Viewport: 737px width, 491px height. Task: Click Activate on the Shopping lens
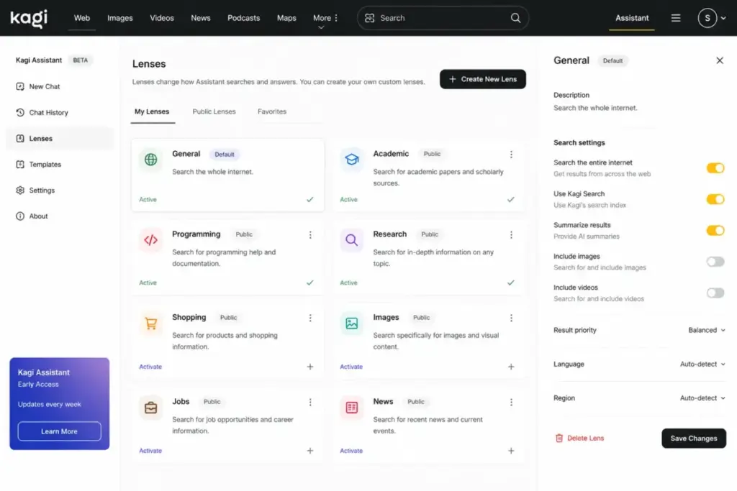(x=150, y=367)
